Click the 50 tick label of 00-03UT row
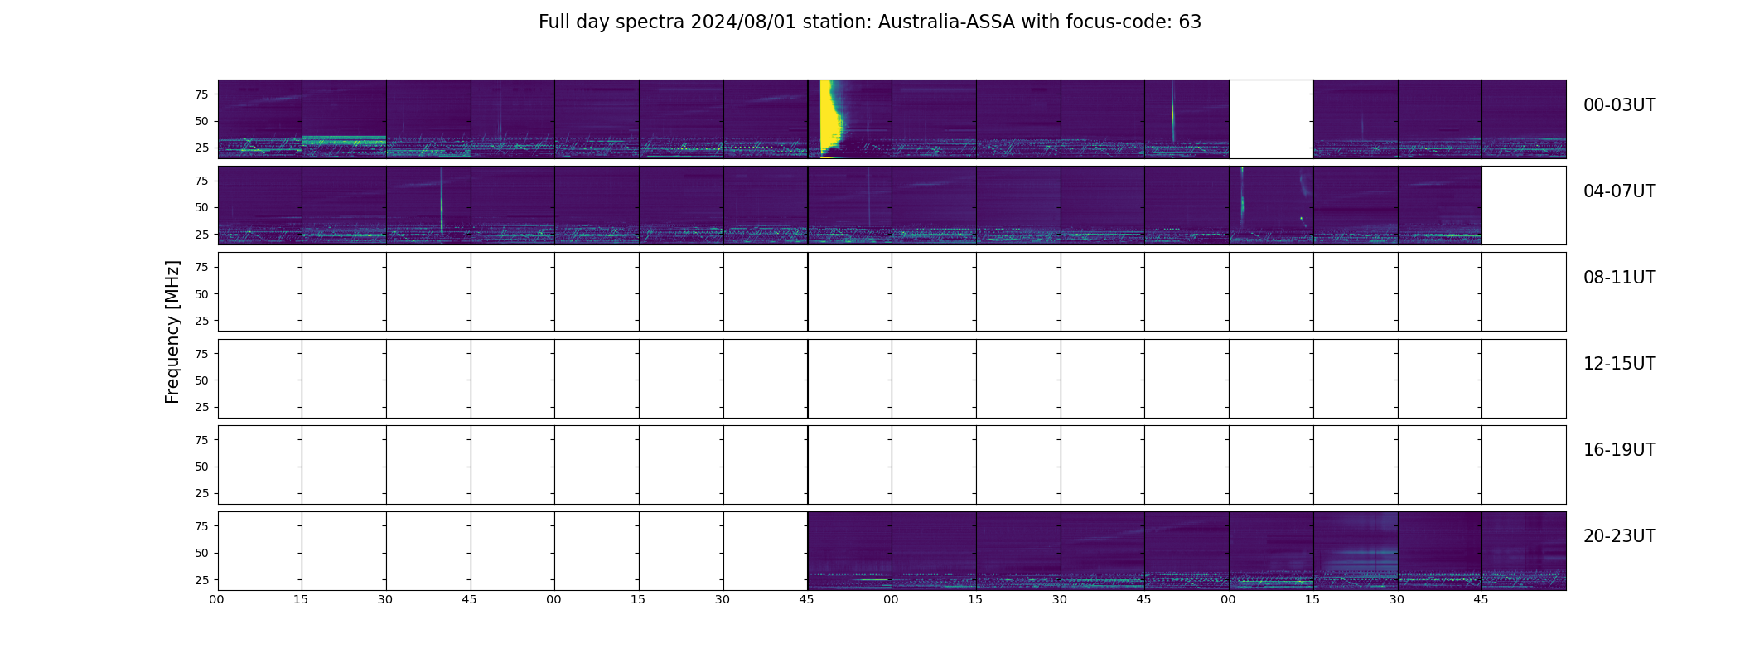The image size is (1740, 663). [201, 121]
